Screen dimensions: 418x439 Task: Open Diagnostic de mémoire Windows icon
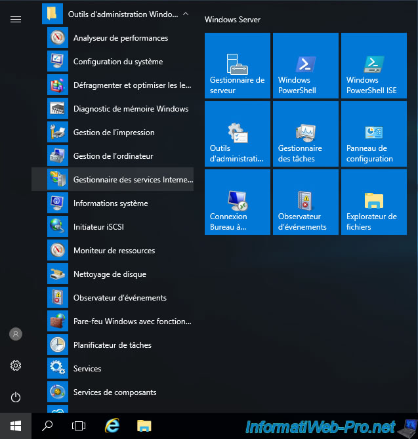click(58, 108)
